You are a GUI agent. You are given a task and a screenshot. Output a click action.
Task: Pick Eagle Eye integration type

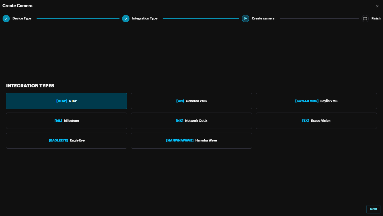point(67,140)
